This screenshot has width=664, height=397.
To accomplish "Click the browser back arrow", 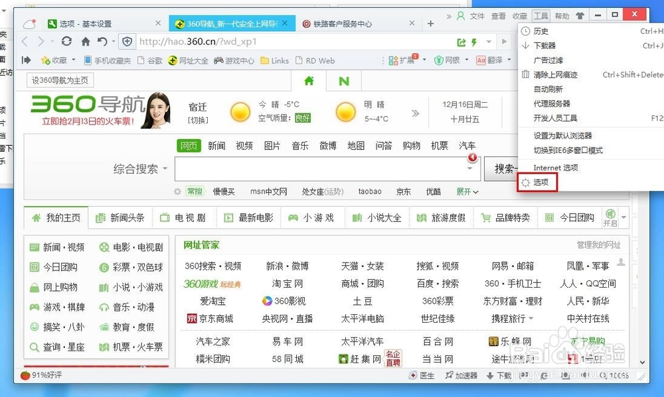I will pos(25,42).
